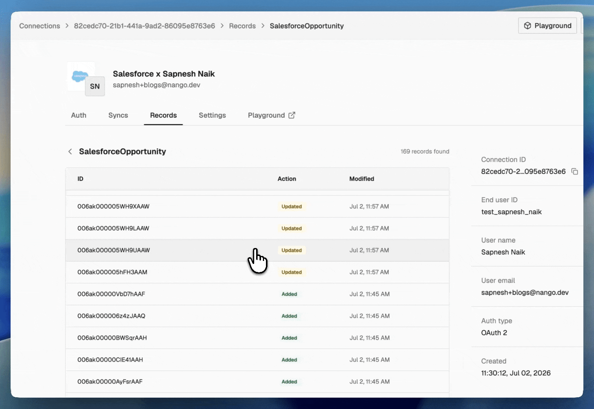Click the SN avatar badge

(x=95, y=86)
